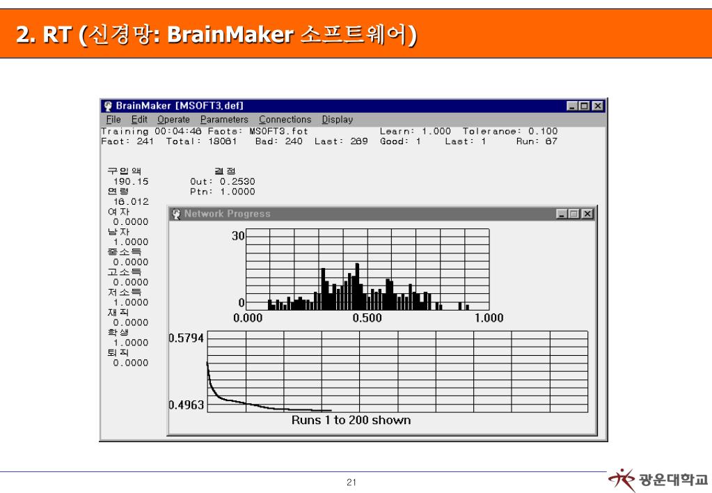Close the Network Progress window
The width and height of the screenshot is (712, 493).
(x=587, y=214)
